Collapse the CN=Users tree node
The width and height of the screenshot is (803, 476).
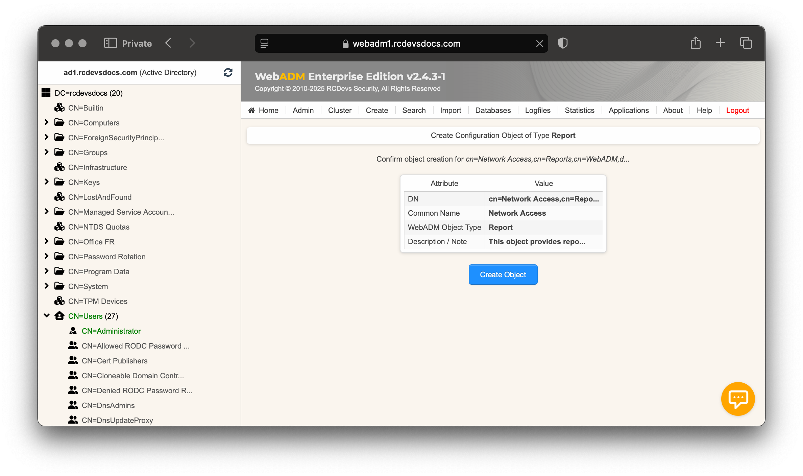coord(47,315)
